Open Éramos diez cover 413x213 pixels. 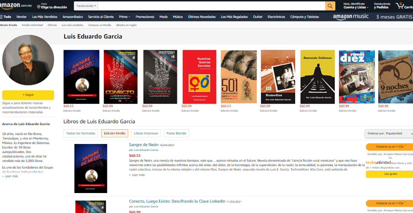(x=357, y=77)
